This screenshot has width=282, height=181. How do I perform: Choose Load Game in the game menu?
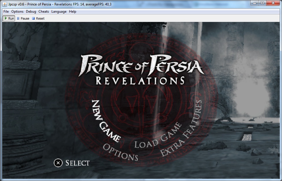click(158, 135)
